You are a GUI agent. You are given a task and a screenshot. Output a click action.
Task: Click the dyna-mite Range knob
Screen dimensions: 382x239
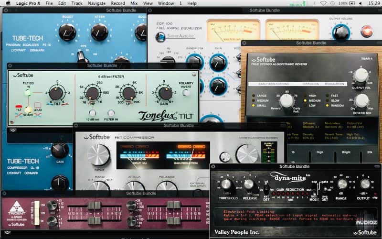point(342,184)
